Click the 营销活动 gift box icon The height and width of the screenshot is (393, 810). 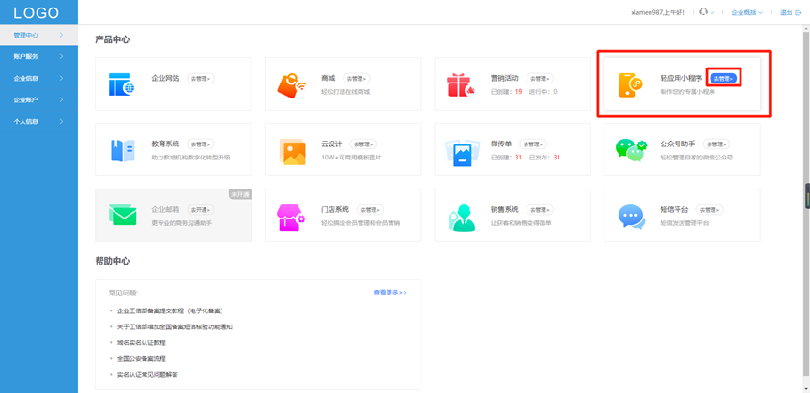point(461,84)
